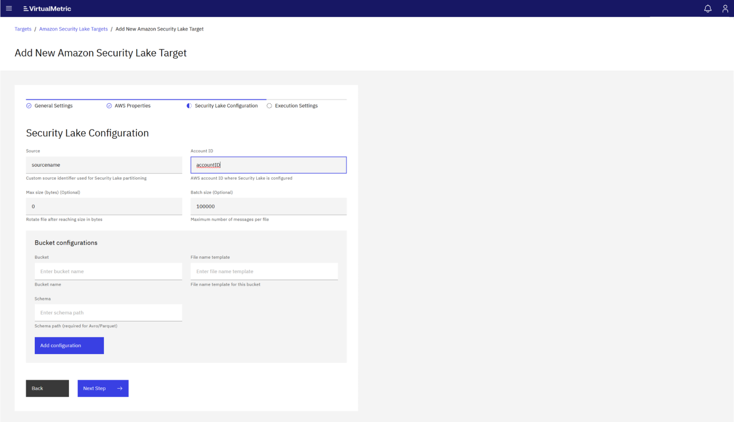Image resolution: width=734 pixels, height=422 pixels.
Task: Open the user profile menu
Action: (725, 8)
